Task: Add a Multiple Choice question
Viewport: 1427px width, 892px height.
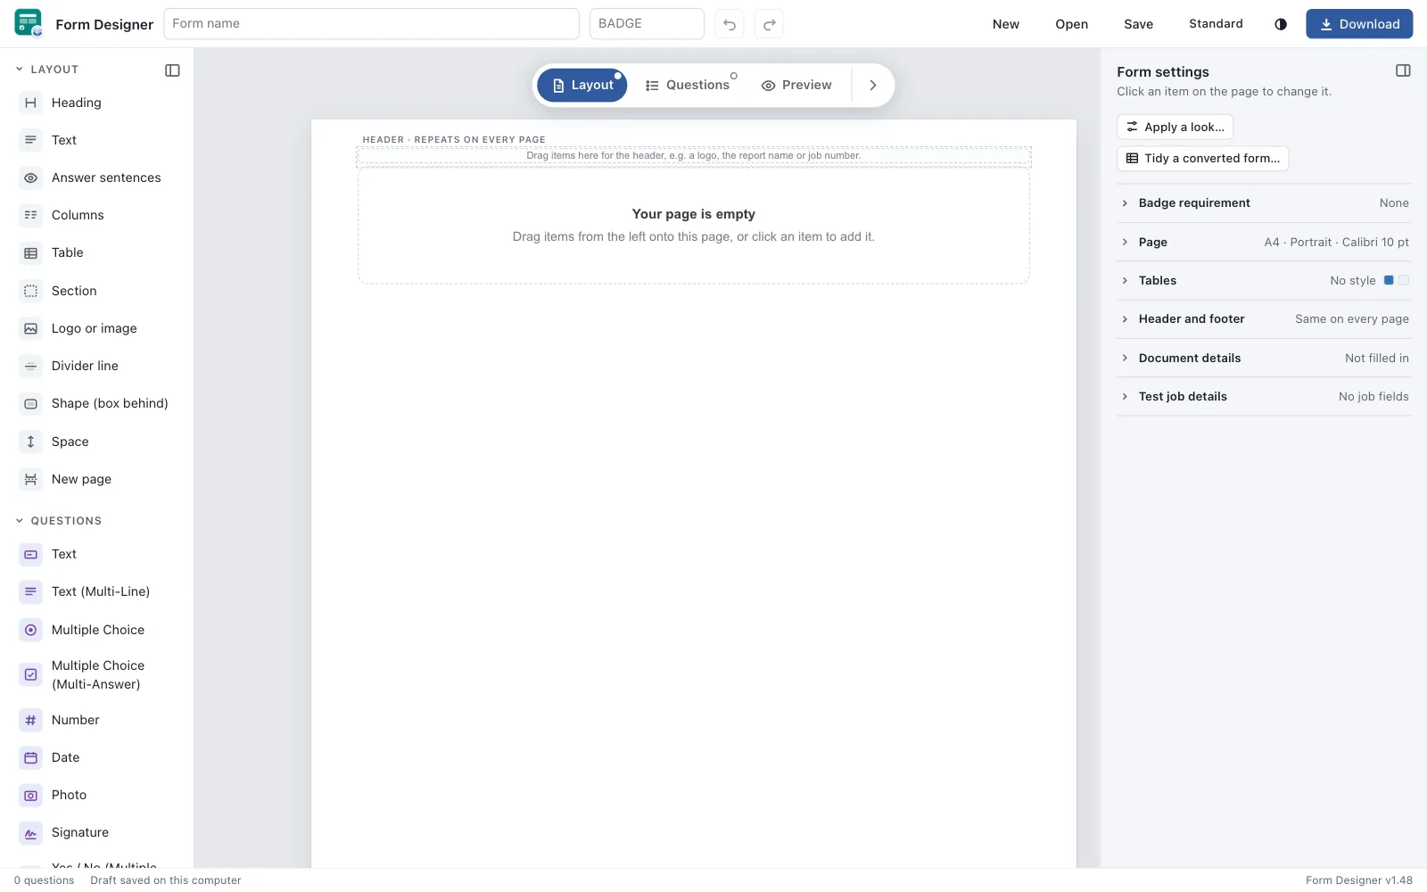Action: pyautogui.click(x=96, y=630)
